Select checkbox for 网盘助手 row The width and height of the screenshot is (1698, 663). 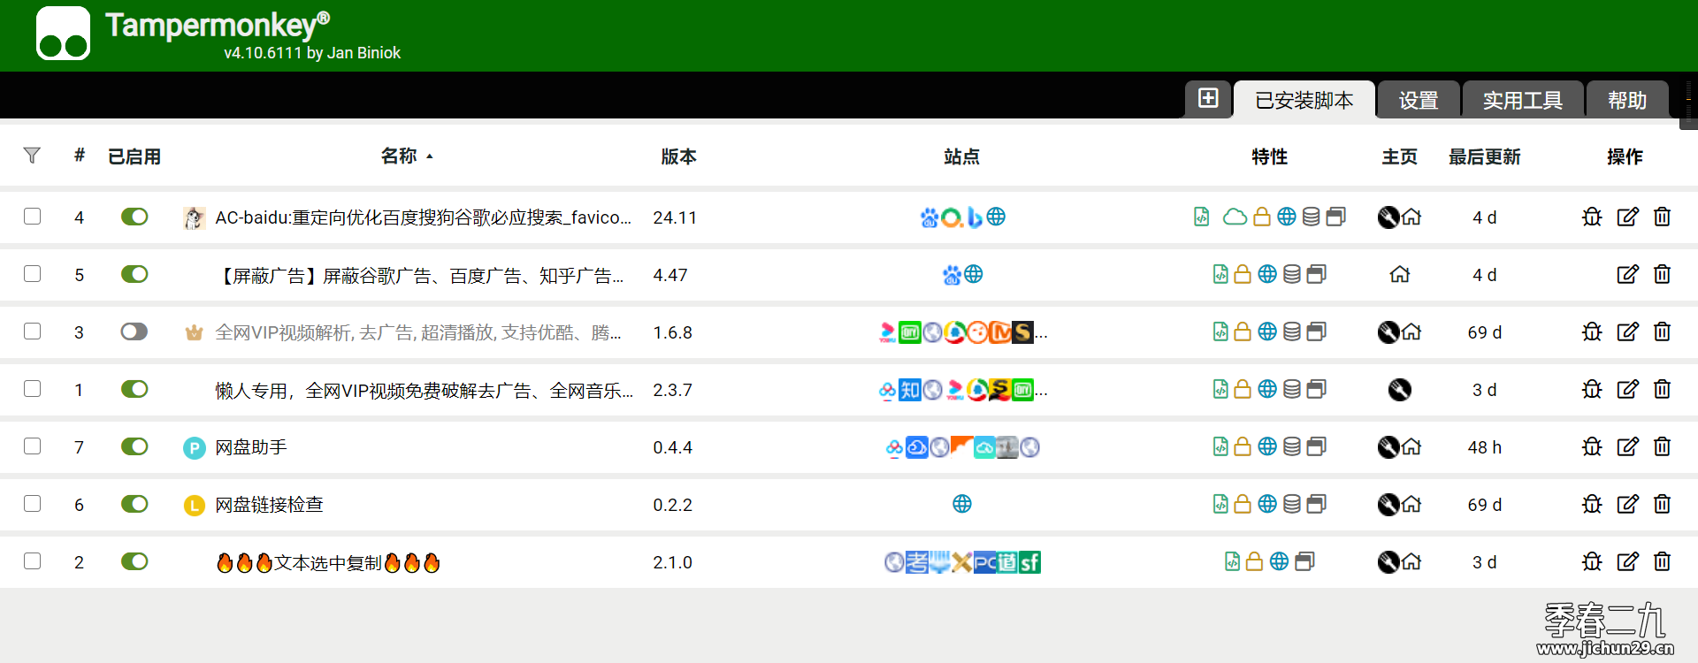pos(33,446)
